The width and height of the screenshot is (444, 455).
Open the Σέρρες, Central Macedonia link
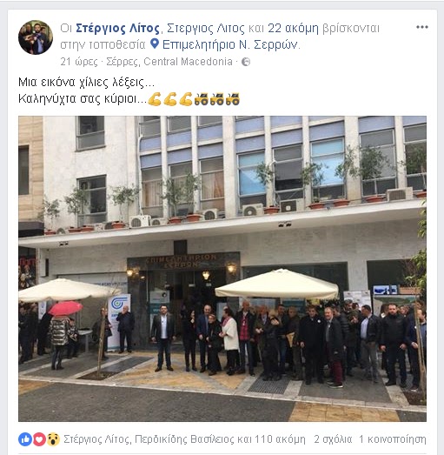click(x=169, y=62)
